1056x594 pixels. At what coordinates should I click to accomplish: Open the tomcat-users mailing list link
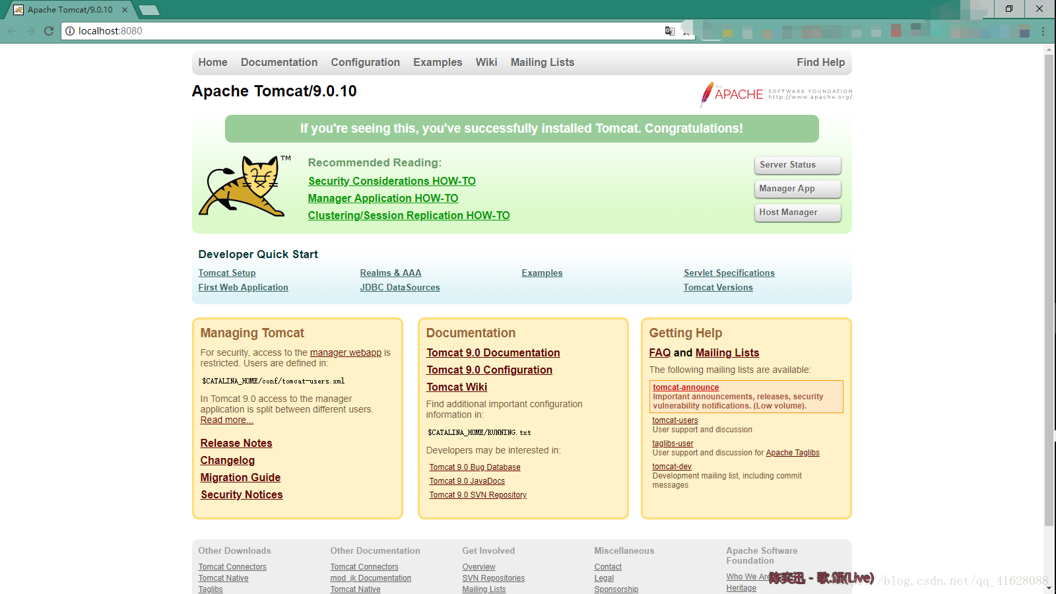[675, 420]
